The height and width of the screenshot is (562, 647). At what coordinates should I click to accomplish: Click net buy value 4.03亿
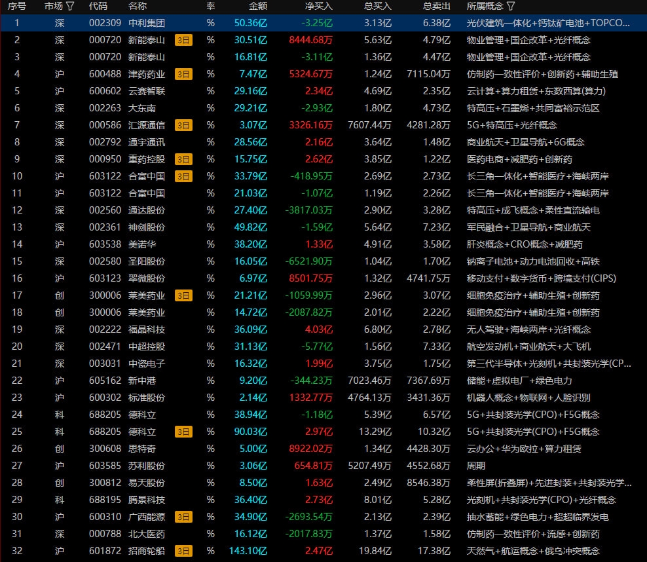318,329
